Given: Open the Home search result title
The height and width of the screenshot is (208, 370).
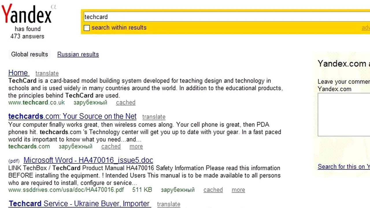Looking at the screenshot, I should click(18, 73).
